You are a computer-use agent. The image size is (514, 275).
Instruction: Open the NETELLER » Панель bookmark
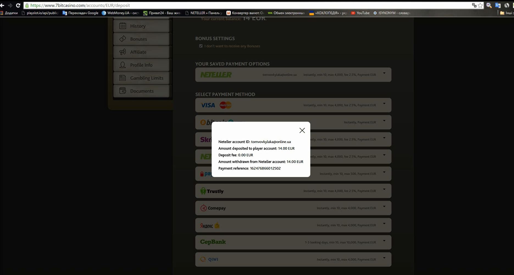[204, 13]
